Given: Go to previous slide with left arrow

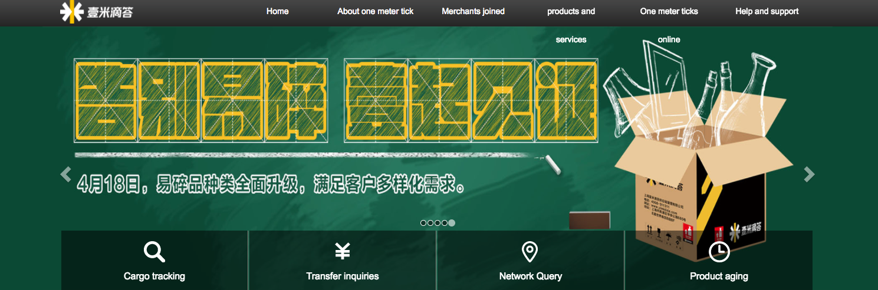Looking at the screenshot, I should pos(66,174).
